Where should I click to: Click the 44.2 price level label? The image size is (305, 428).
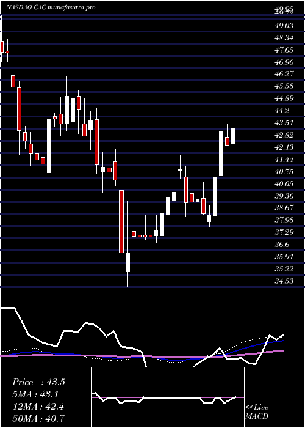pos(282,111)
